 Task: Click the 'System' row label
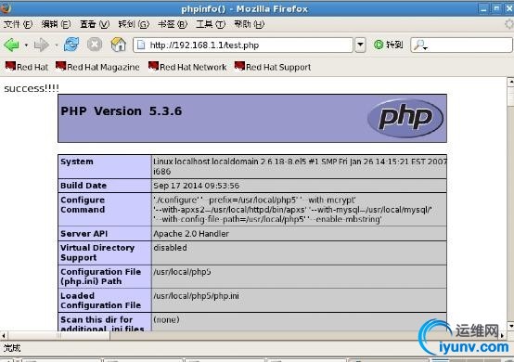[77, 162]
